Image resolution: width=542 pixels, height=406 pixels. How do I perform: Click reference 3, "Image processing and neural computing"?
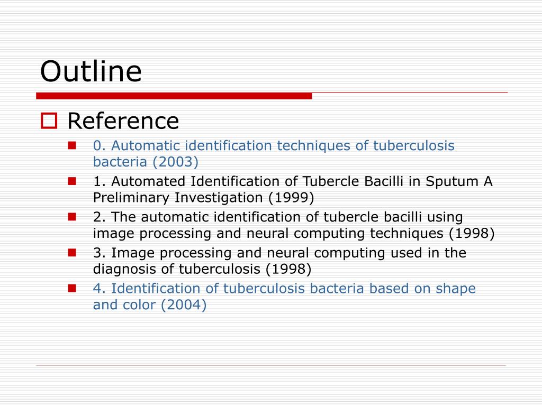[279, 261]
